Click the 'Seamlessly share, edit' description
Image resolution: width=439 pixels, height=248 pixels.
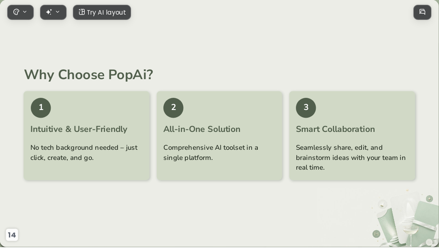click(x=351, y=157)
